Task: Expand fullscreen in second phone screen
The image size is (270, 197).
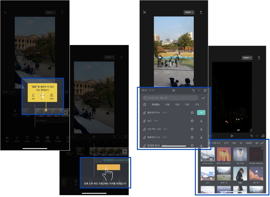Action: tap(126, 137)
